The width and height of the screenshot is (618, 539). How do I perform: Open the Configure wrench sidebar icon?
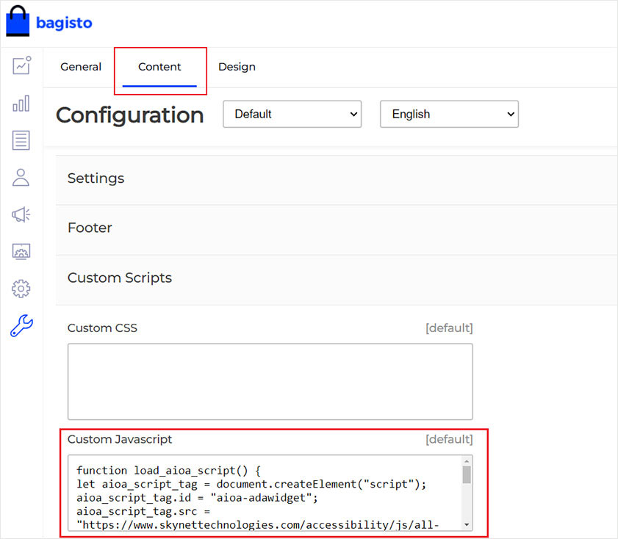21,325
